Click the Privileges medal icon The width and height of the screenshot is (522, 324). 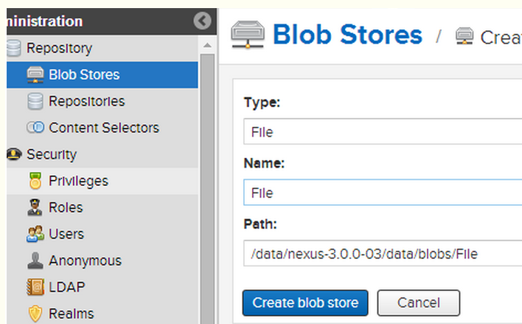35,181
